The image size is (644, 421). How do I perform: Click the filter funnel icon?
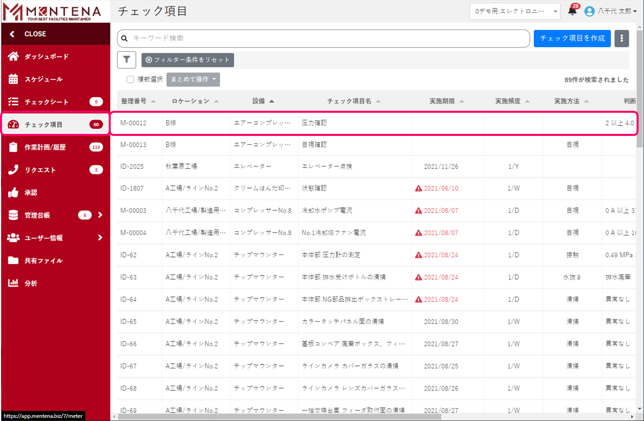126,60
